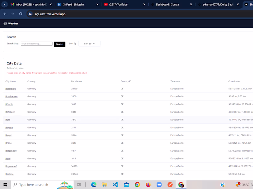This screenshot has width=253, height=189.
Task: Click the Population column header
Action: 77,81
